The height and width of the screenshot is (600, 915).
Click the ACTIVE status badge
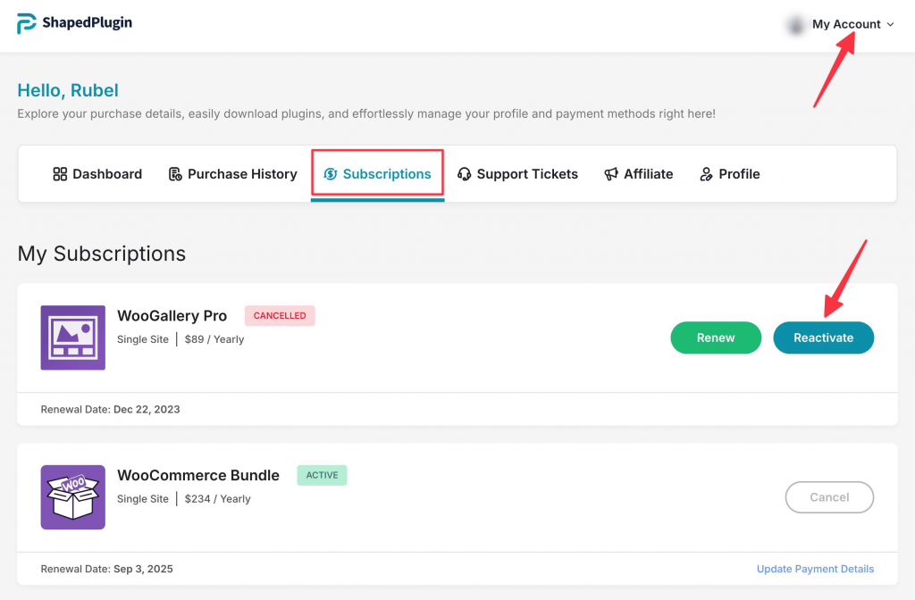(x=322, y=475)
